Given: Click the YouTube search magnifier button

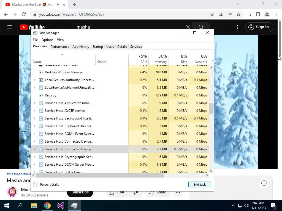Looking at the screenshot, I should click(201, 27).
